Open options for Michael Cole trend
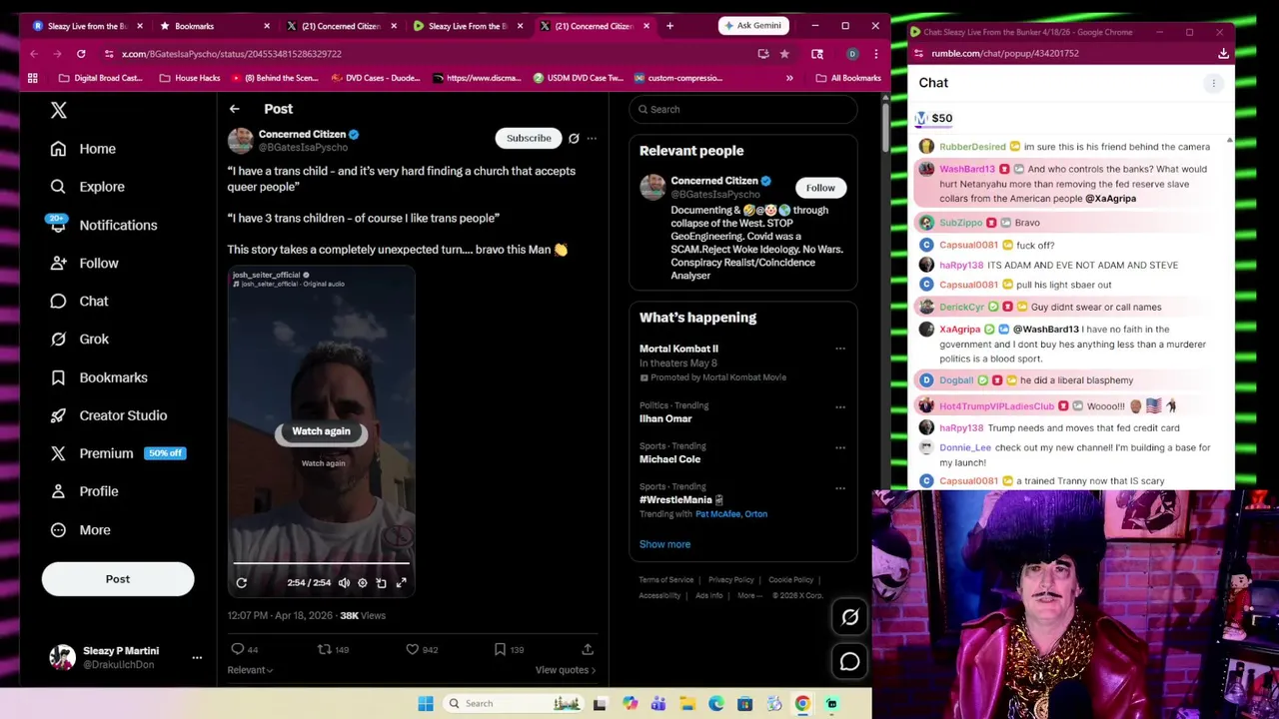This screenshot has height=719, width=1279. click(840, 447)
